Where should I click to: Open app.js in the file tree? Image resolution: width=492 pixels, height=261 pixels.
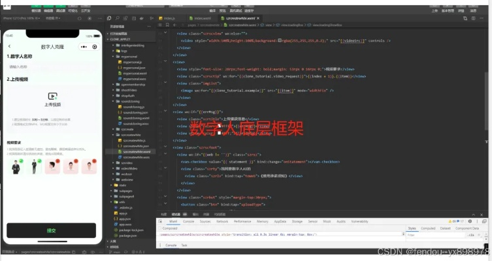click(x=123, y=213)
